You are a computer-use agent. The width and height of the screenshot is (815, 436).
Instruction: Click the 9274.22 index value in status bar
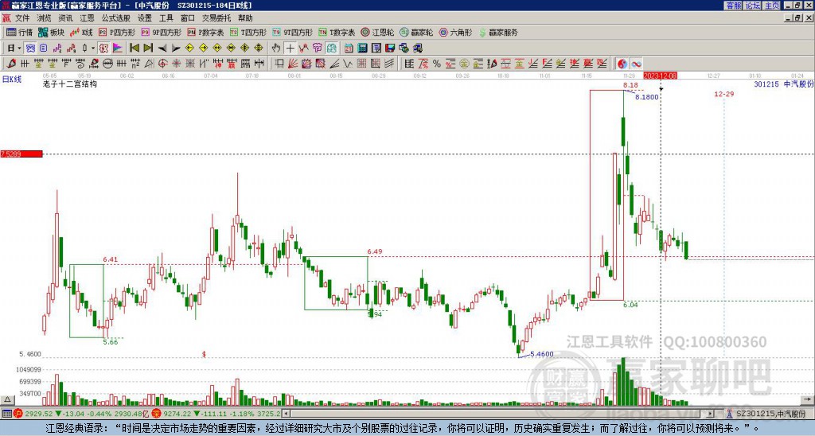click(x=177, y=414)
